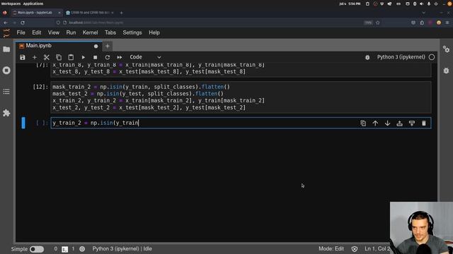Click the [12]: execution prompt label
The height and width of the screenshot is (254, 453).
click(40, 87)
